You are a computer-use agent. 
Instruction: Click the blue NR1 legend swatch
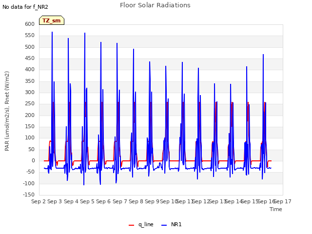point(164,225)
